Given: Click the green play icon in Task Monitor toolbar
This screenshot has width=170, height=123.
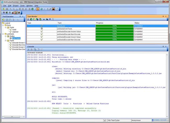Looking at the screenshot, I should (31, 19).
